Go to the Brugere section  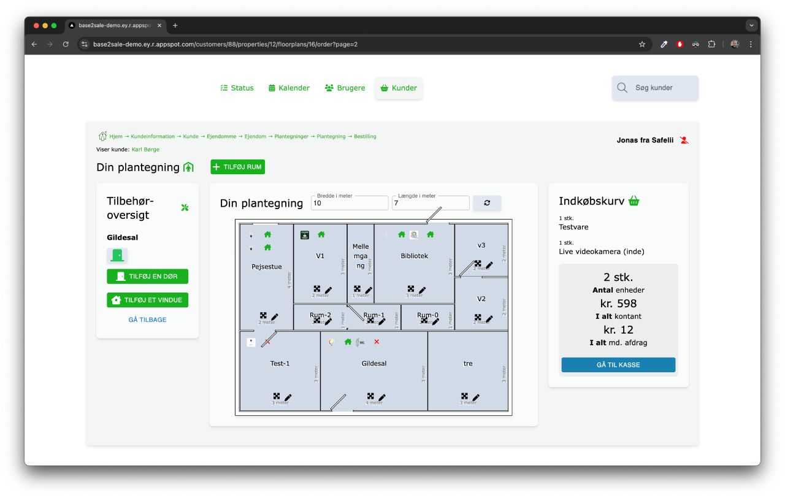[345, 88]
